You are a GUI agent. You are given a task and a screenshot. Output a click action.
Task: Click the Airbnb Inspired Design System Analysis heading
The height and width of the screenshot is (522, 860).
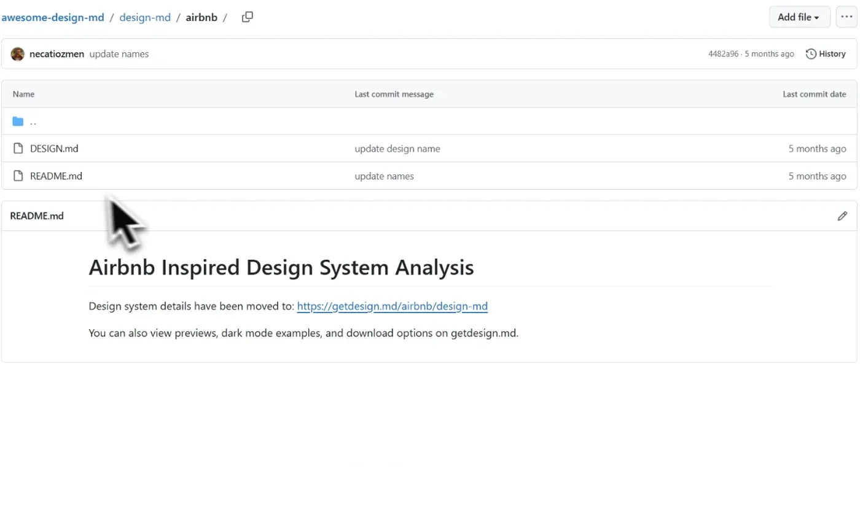click(x=281, y=267)
